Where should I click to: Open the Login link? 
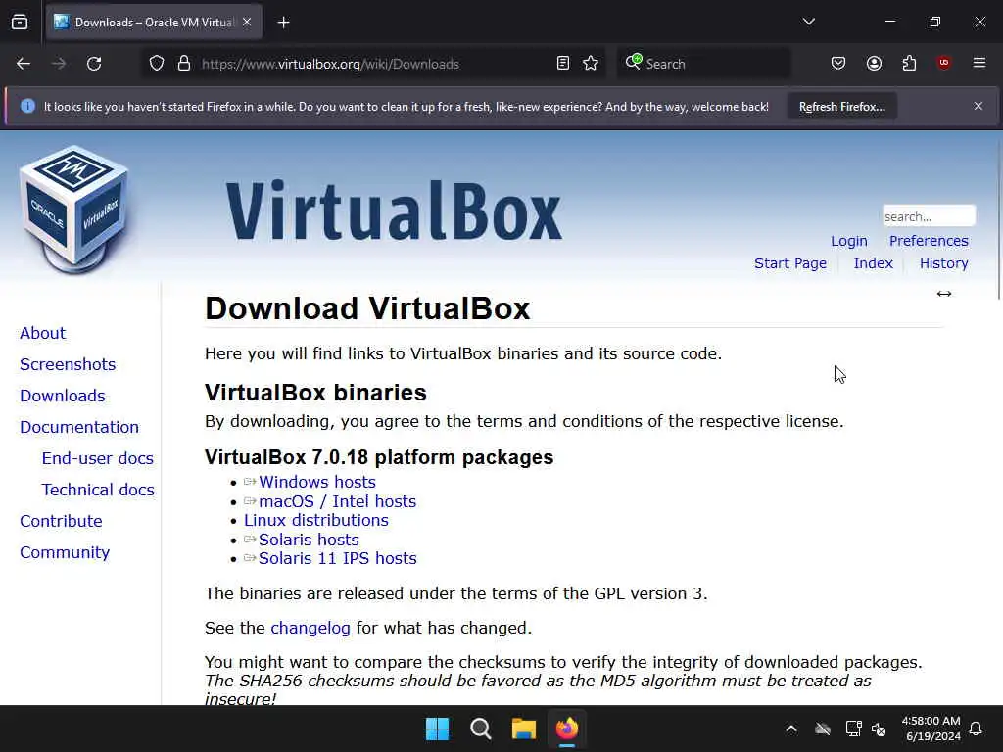click(849, 241)
